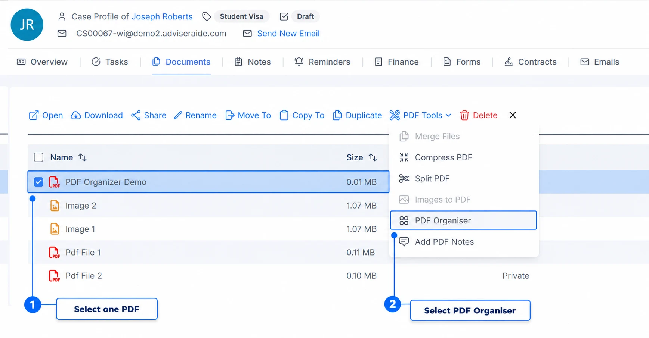Click the Pdf File 1 file icon

(x=55, y=253)
